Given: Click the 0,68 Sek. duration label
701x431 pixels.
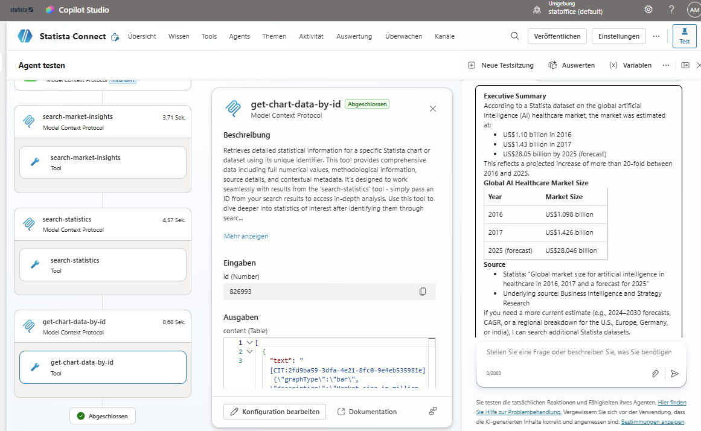Looking at the screenshot, I should coord(174,322).
